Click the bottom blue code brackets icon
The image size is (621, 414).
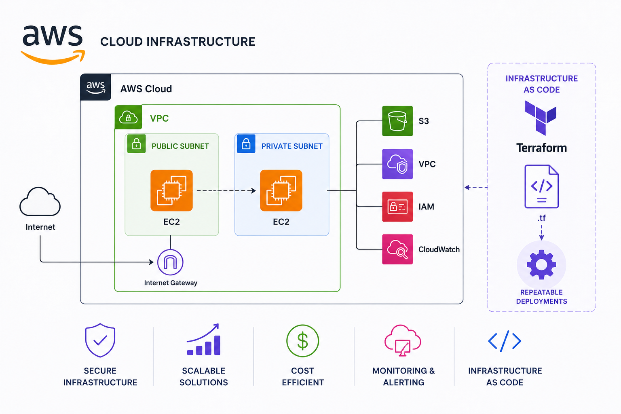point(505,341)
